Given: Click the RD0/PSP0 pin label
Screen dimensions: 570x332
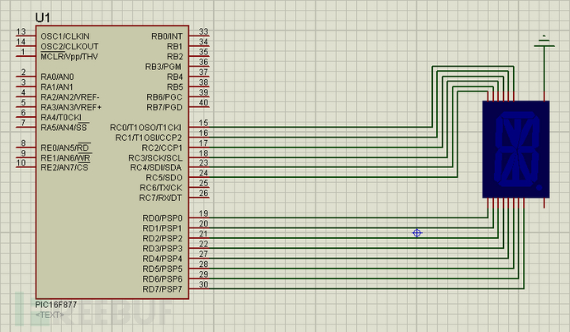Looking at the screenshot, I should (162, 218).
